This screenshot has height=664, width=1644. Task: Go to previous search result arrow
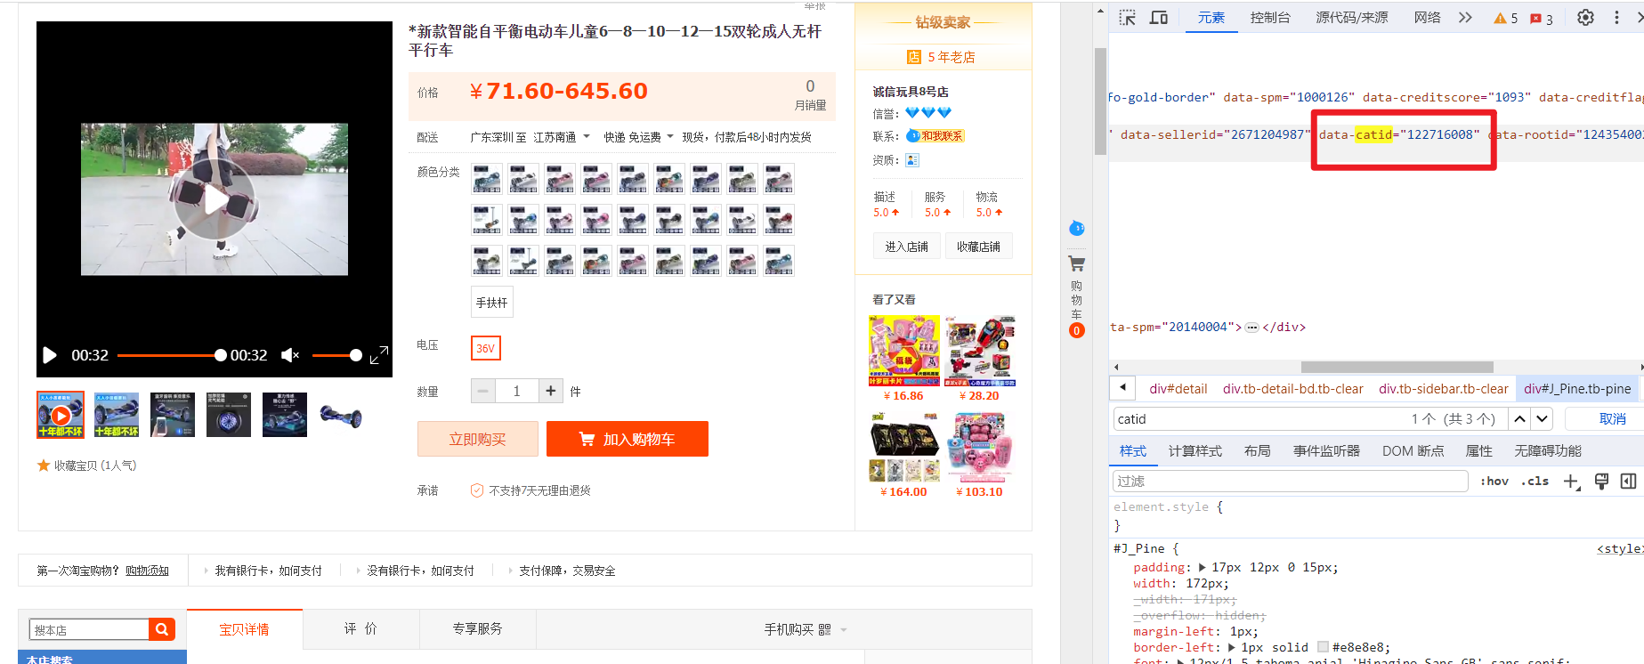coord(1519,418)
